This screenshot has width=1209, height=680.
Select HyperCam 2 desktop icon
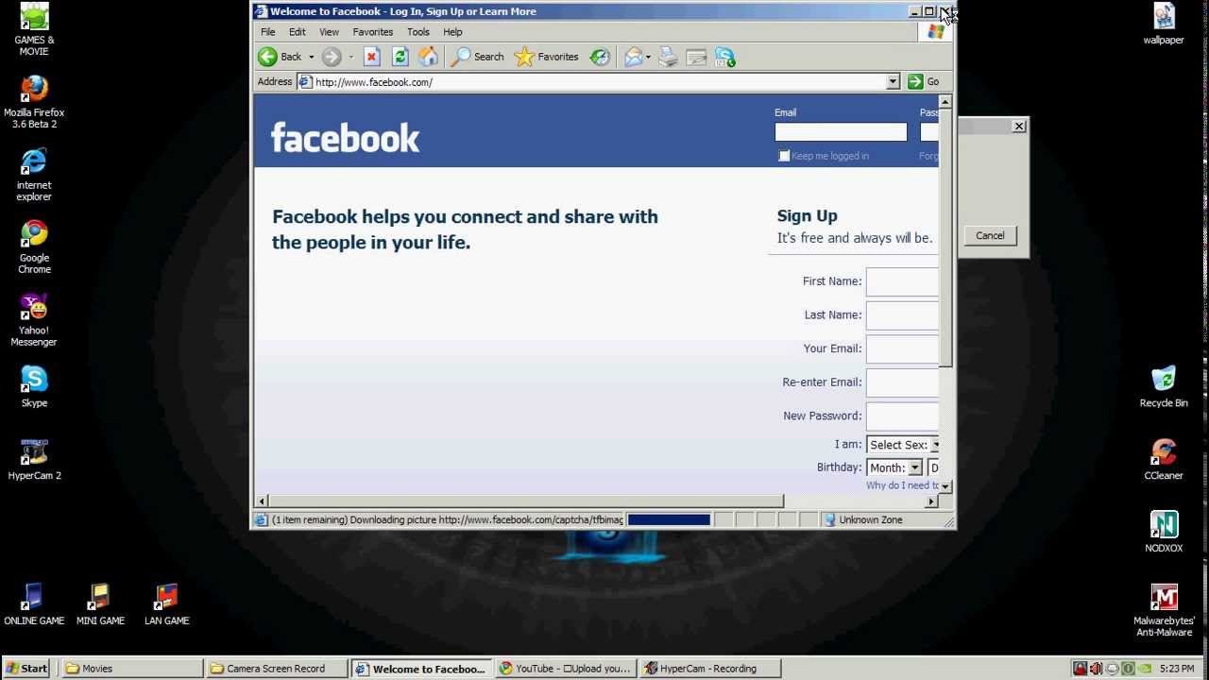(34, 460)
